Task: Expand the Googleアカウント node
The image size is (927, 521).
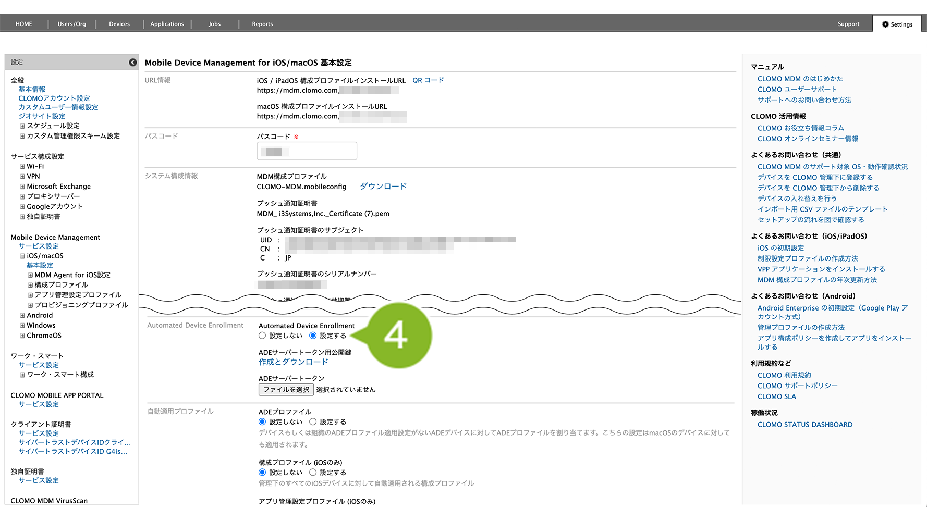Action: click(x=22, y=207)
